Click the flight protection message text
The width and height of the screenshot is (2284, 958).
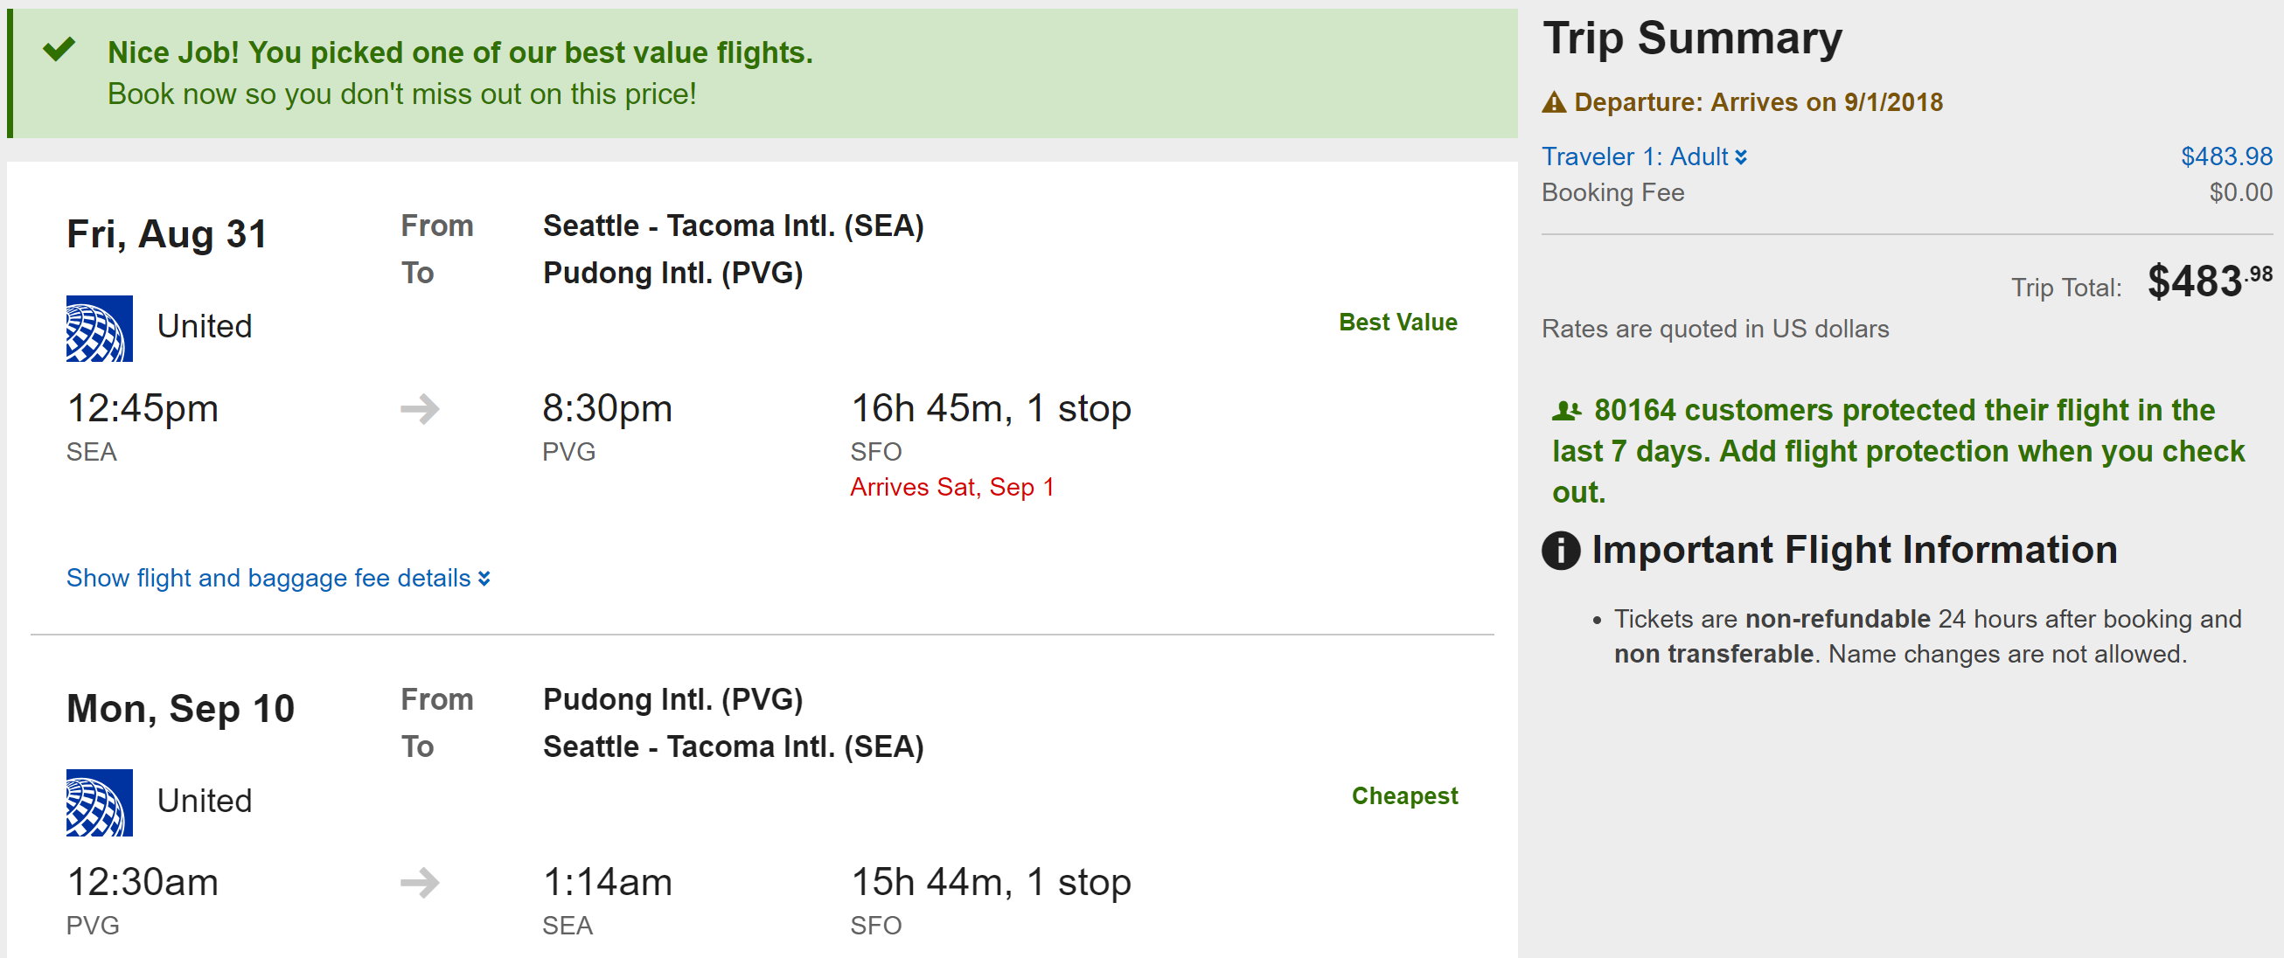1898,451
